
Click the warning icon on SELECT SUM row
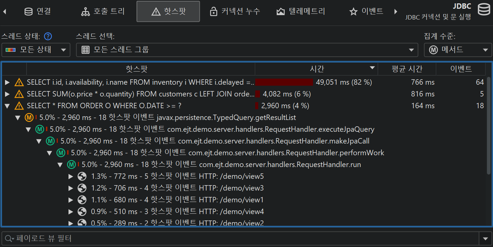coord(19,94)
